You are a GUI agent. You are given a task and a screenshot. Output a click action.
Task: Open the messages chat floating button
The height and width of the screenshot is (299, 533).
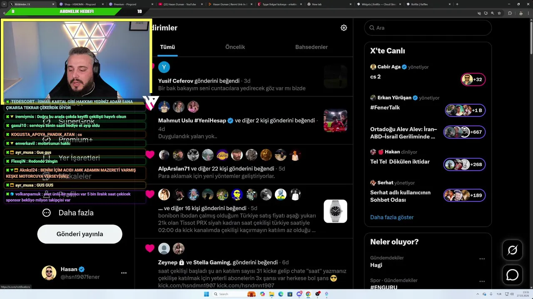click(x=512, y=275)
